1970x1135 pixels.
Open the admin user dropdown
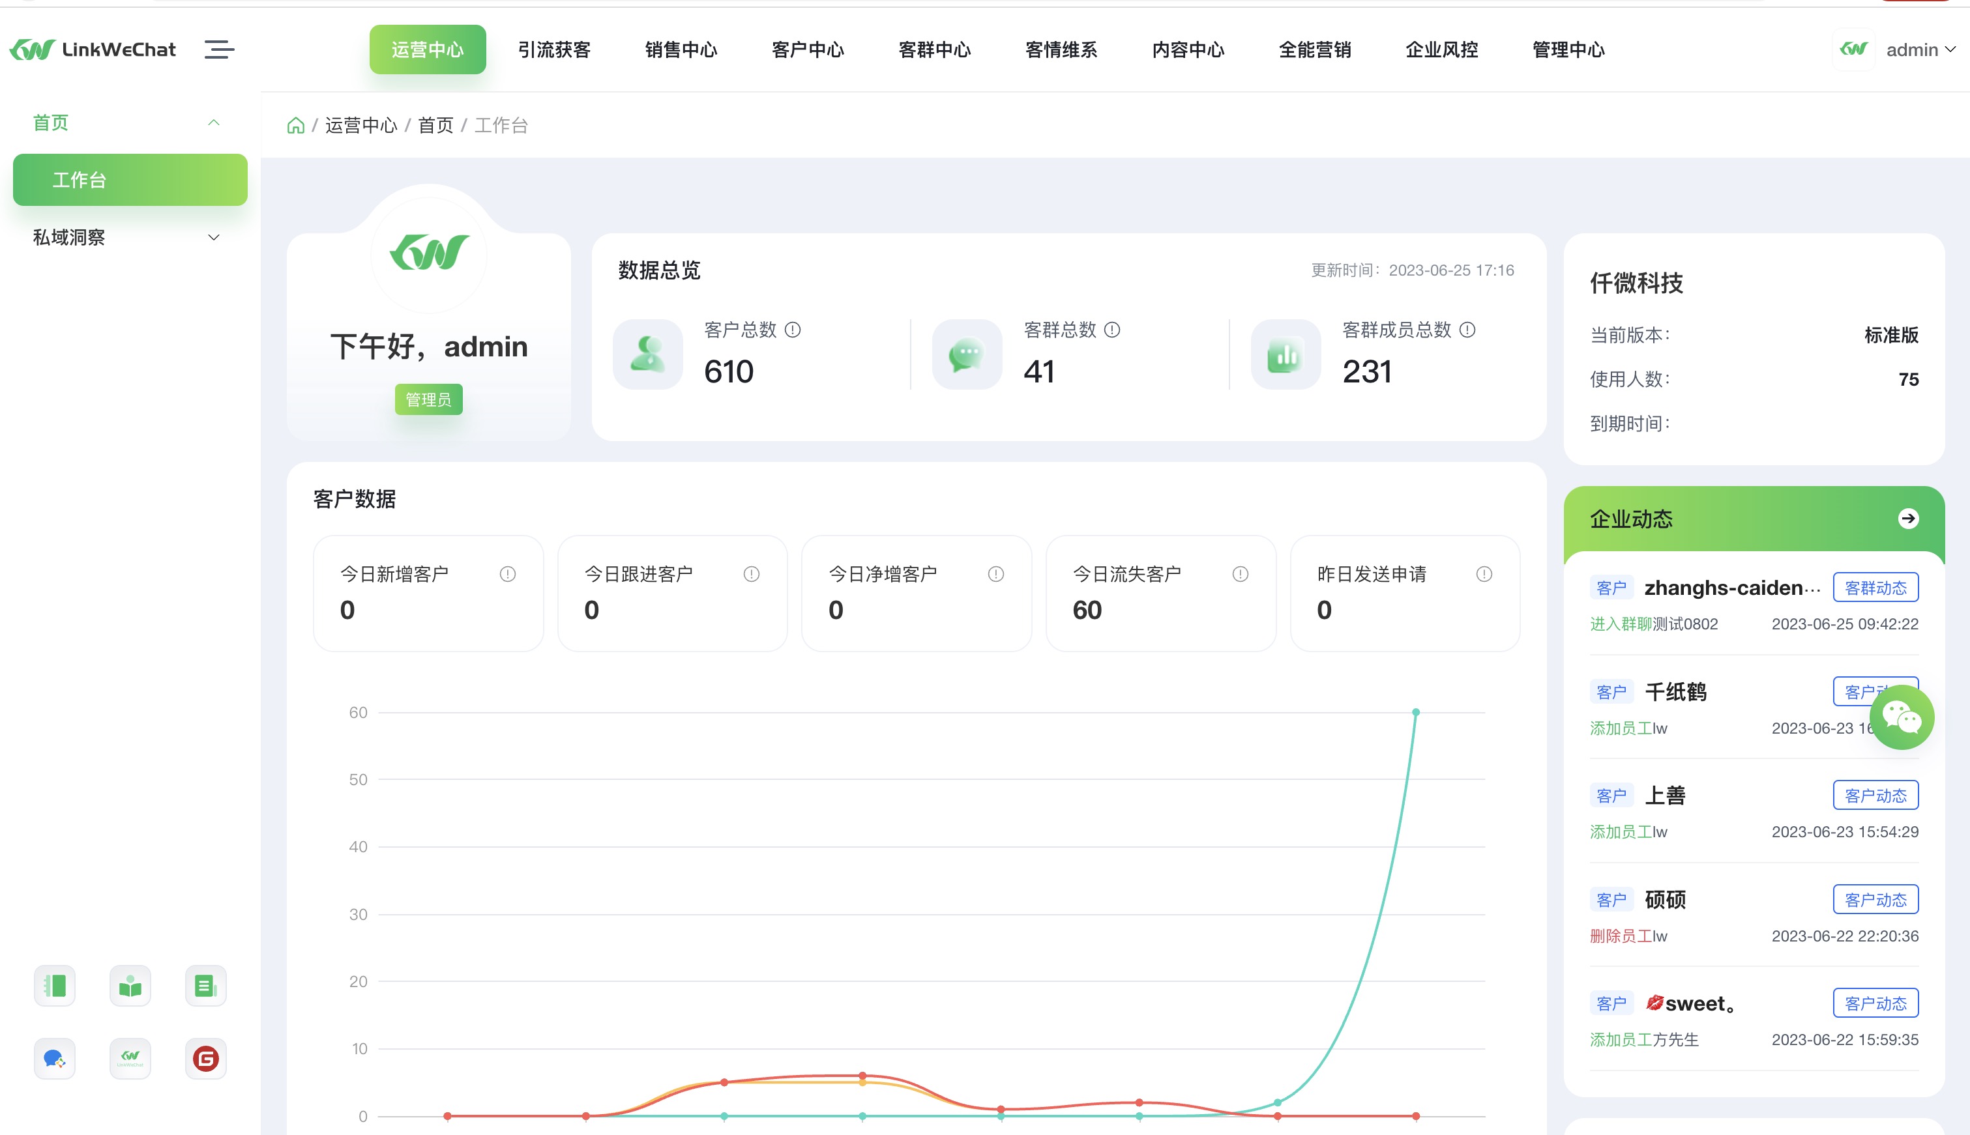click(x=1920, y=50)
